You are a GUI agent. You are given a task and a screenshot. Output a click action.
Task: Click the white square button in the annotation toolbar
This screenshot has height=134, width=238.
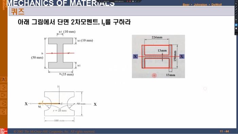coord(236,28)
